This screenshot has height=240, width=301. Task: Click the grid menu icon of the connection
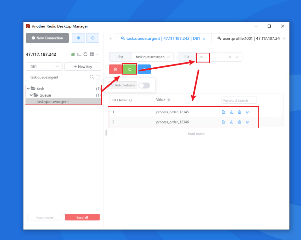(92, 54)
